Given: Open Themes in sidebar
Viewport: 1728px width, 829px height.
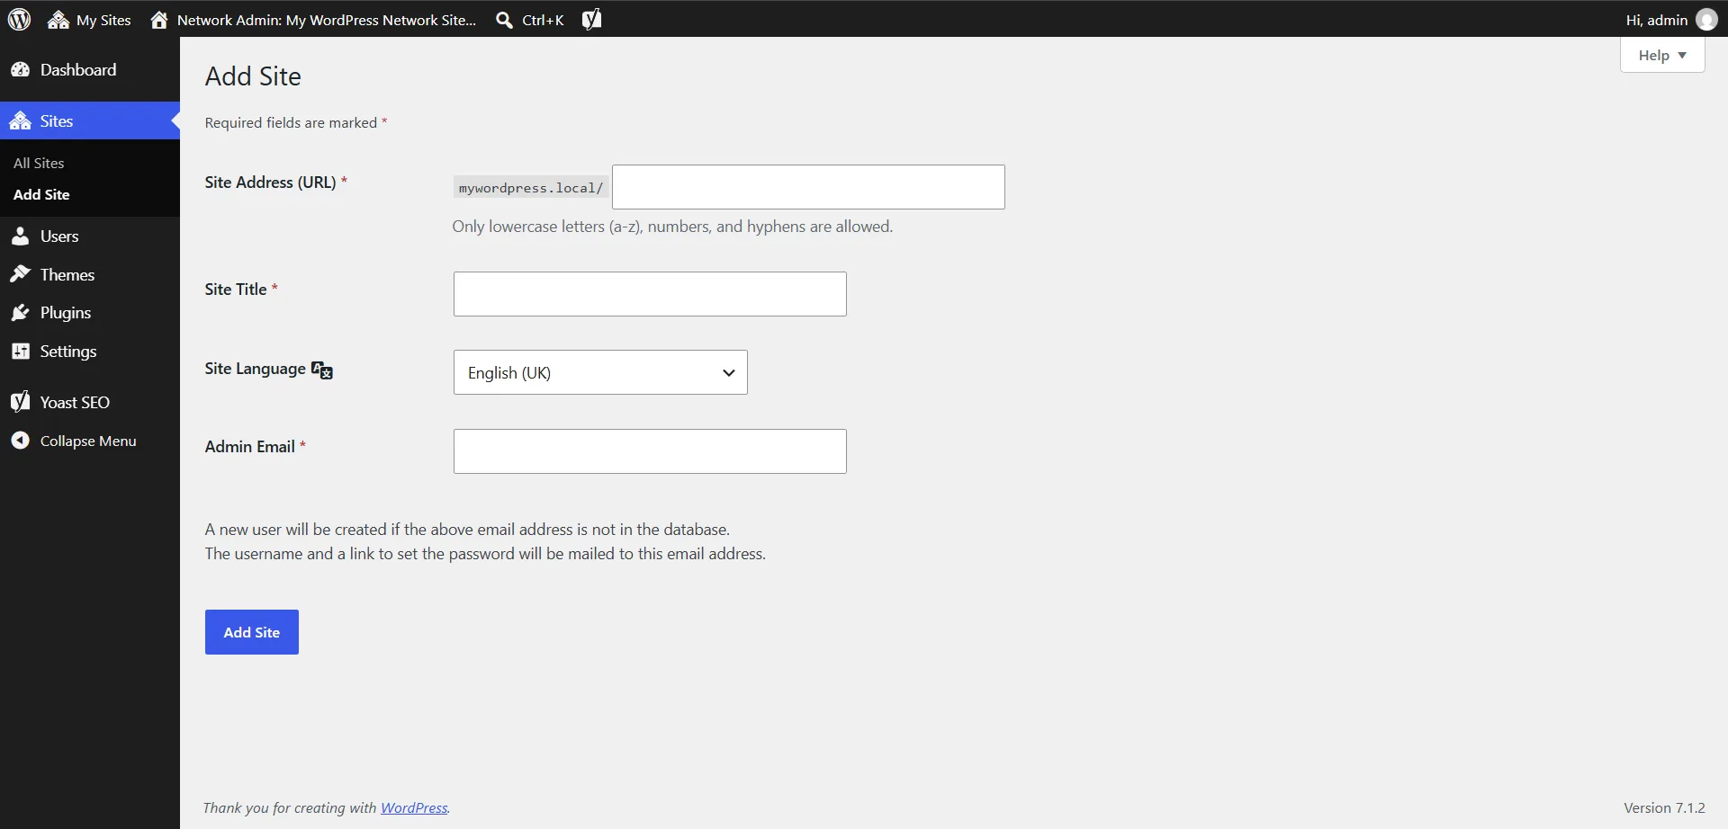Looking at the screenshot, I should 90,275.
